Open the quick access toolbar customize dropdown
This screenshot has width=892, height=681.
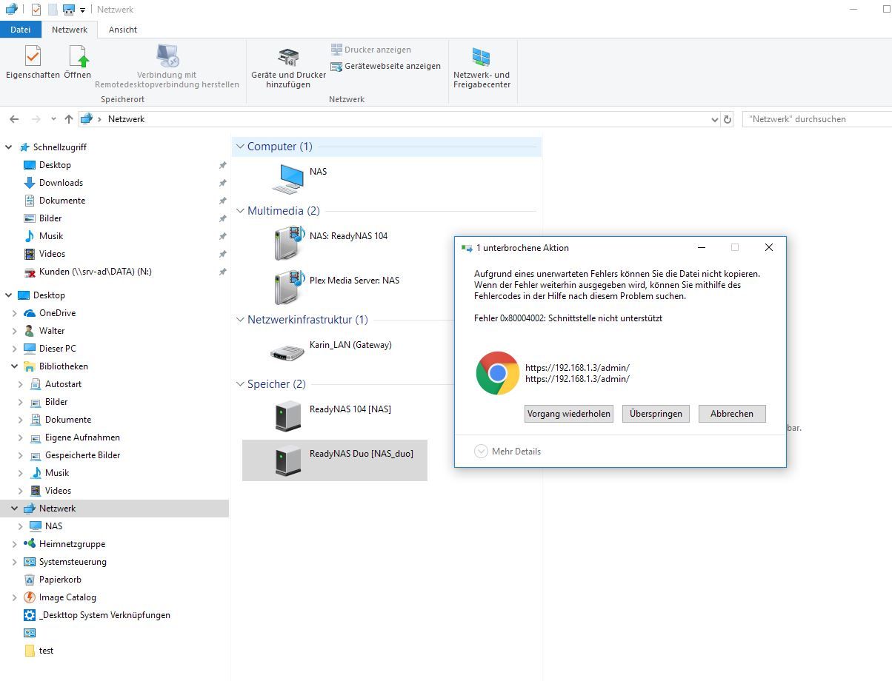point(81,10)
